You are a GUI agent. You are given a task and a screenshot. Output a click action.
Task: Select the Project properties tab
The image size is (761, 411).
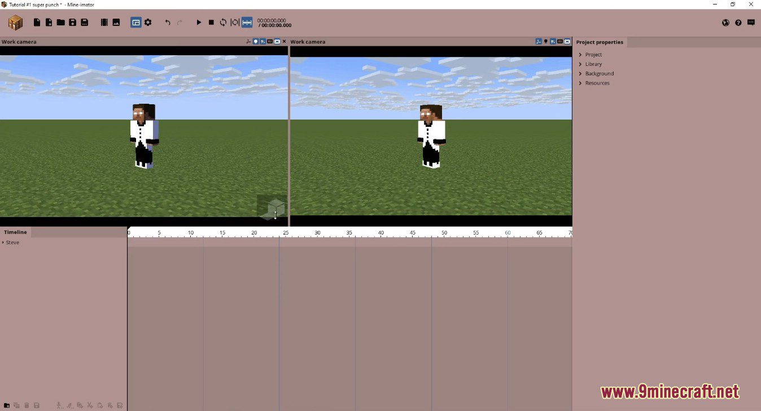(600, 42)
